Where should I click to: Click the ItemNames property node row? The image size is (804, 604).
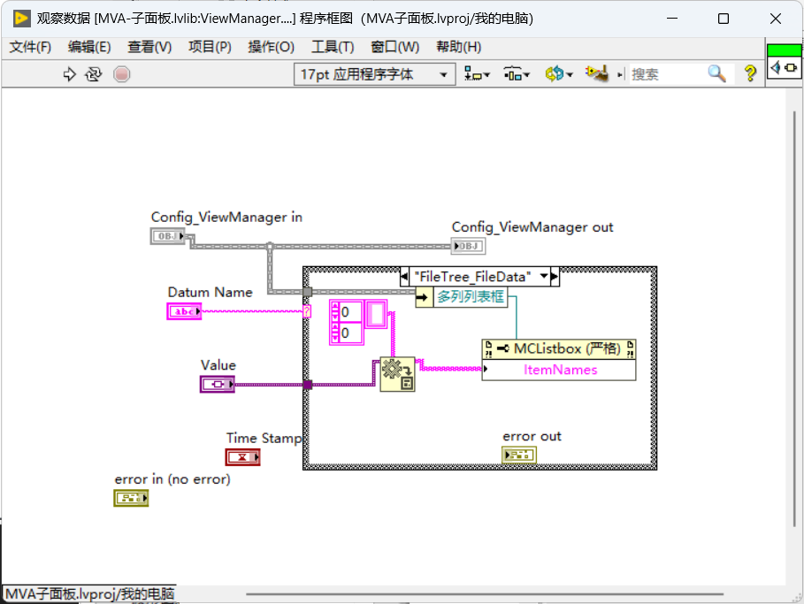pos(559,370)
